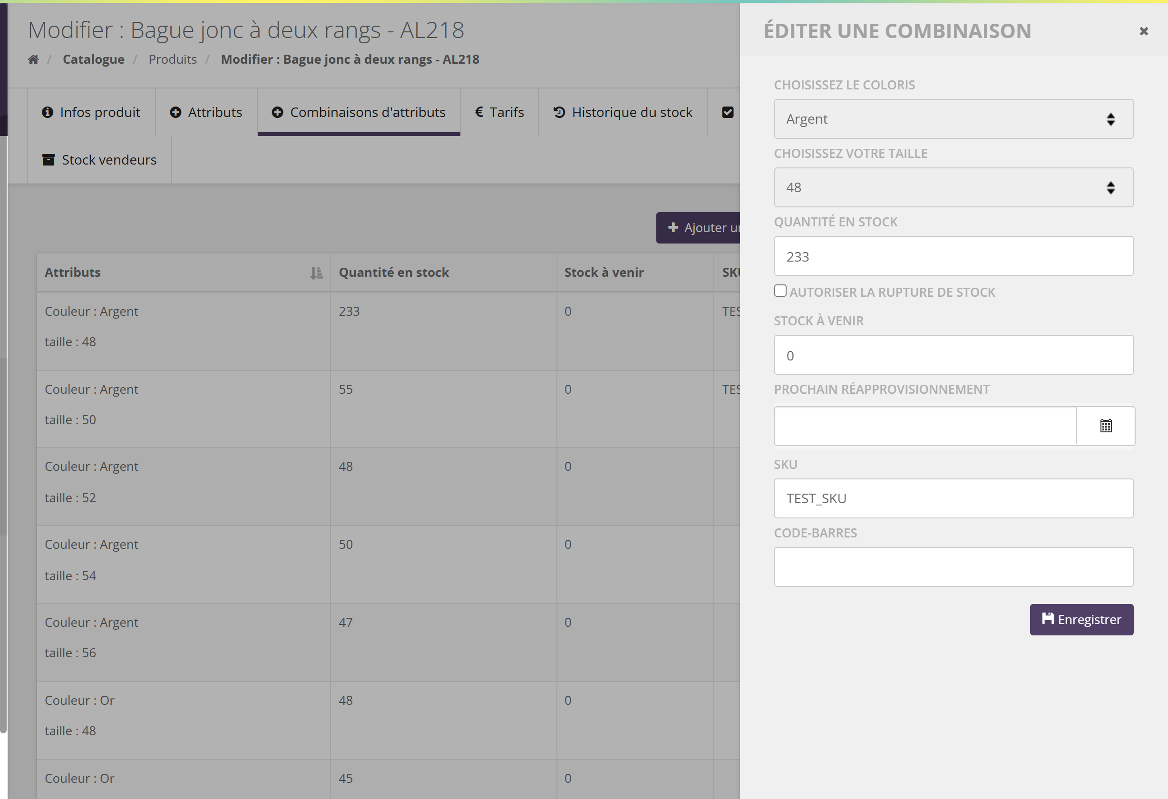Screen dimensions: 1168x799
Task: Click the Enregistrer button
Action: pos(1081,620)
